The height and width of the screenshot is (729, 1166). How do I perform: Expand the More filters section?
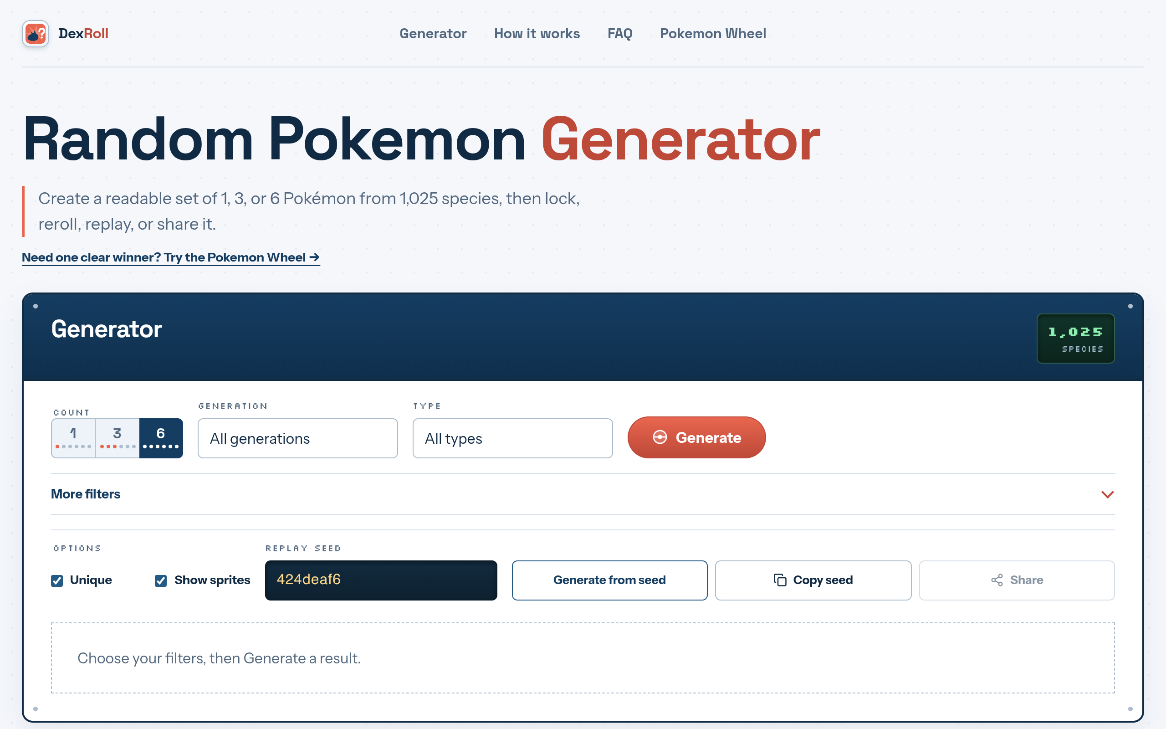coord(583,494)
